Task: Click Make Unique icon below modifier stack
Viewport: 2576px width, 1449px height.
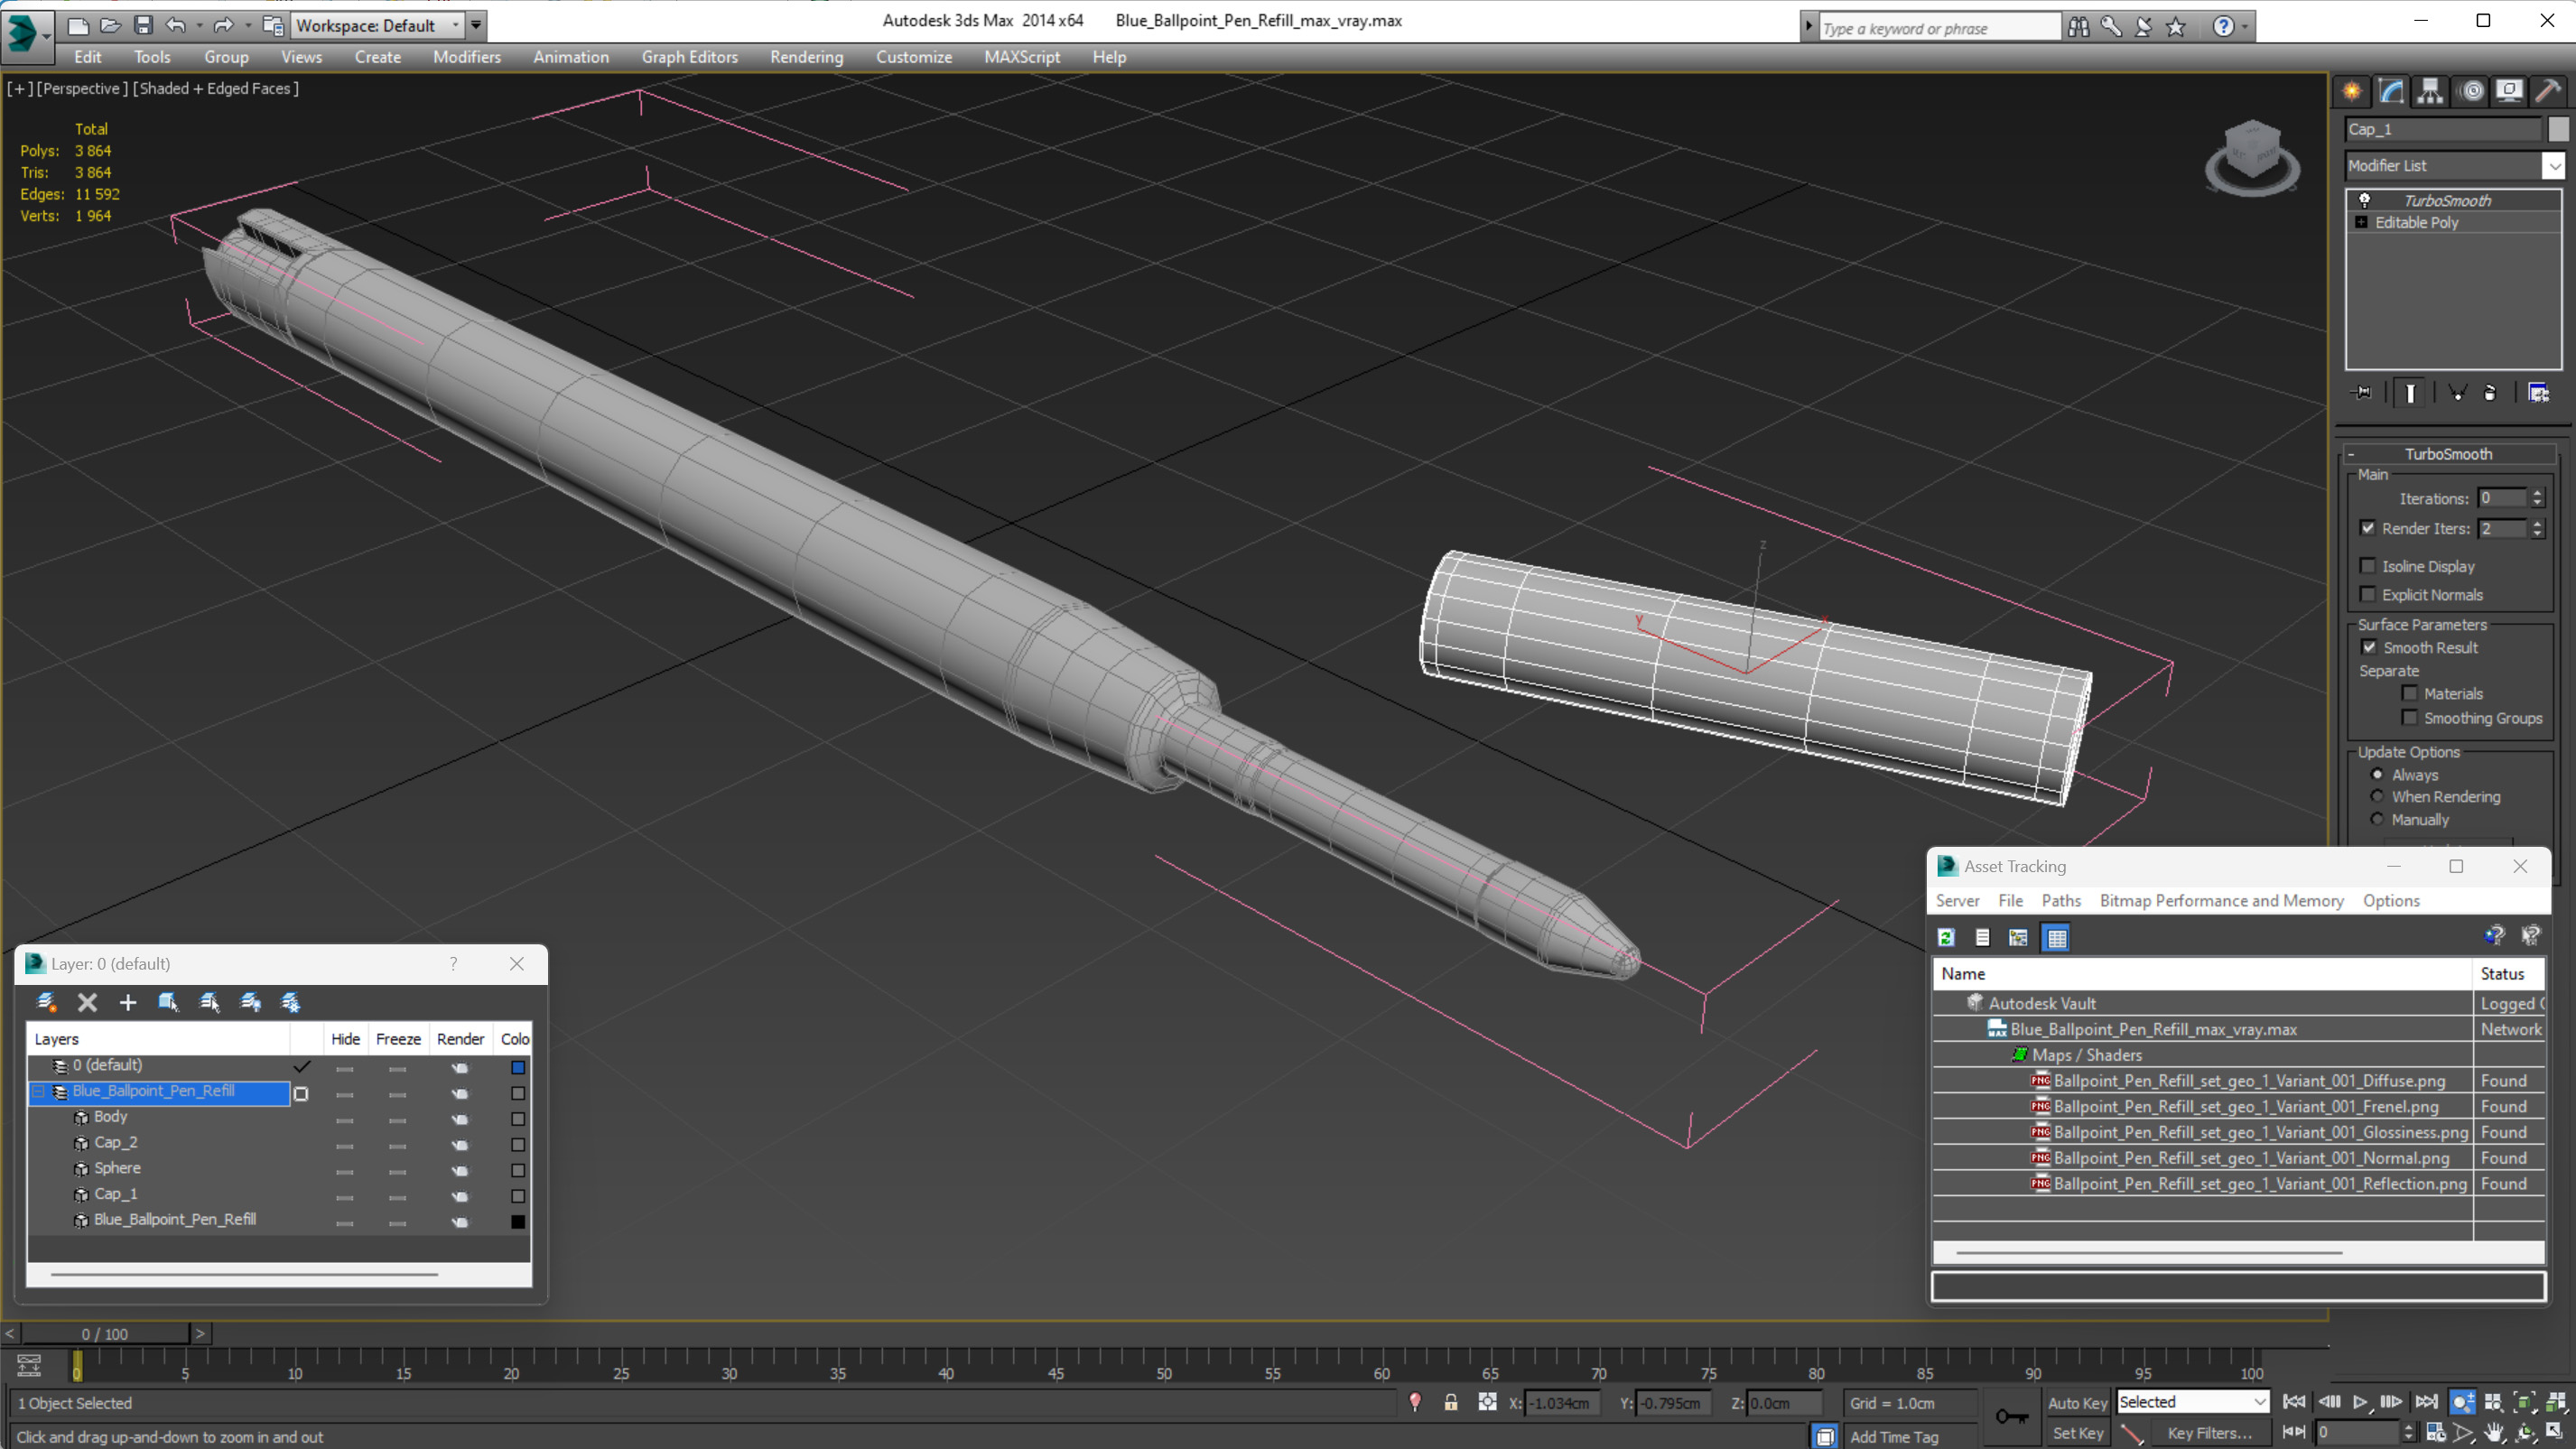Action: (2457, 393)
